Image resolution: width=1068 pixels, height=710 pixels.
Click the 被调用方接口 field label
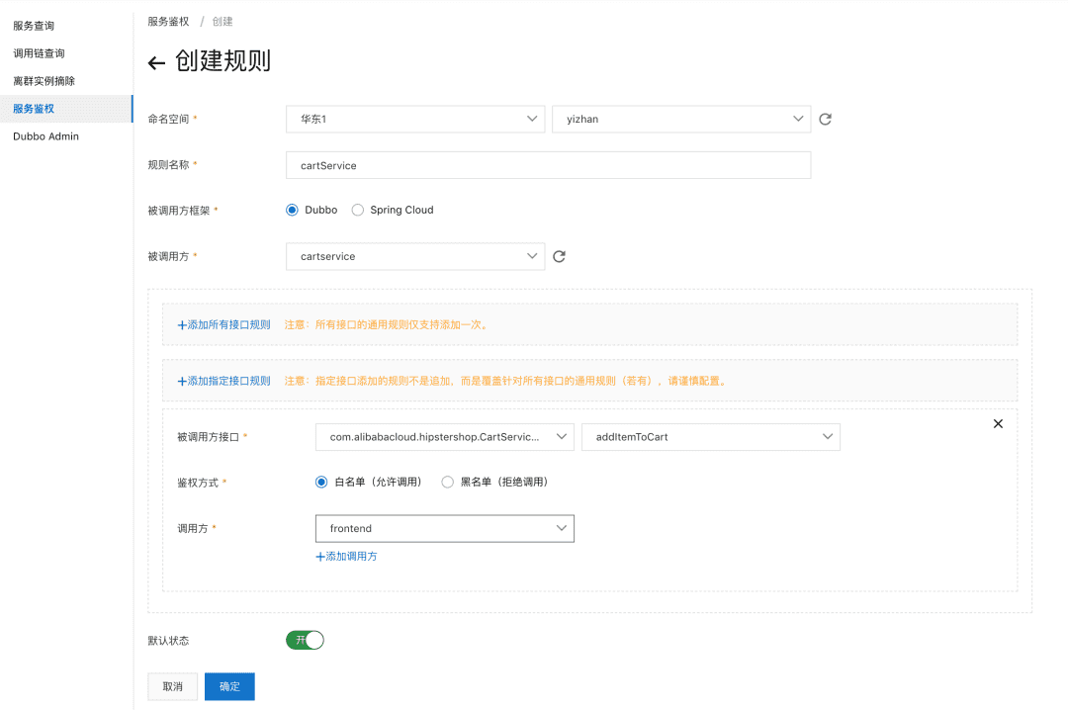(x=208, y=437)
